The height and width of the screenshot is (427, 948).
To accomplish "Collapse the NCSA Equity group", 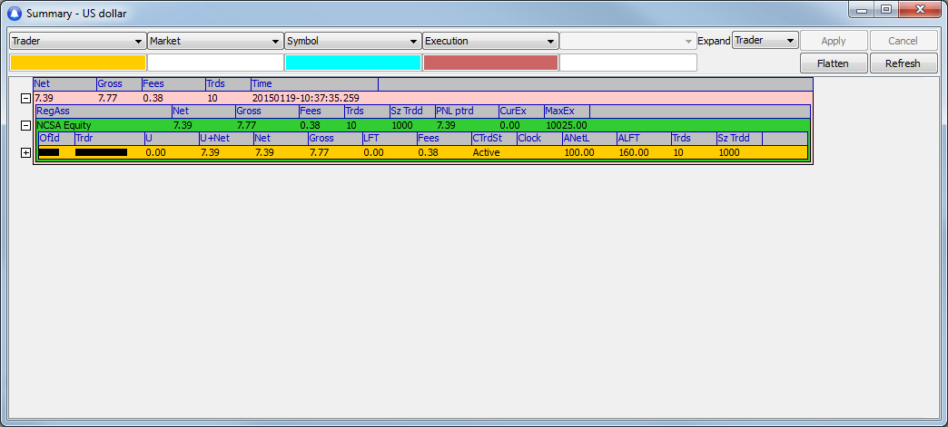I will coord(25,125).
